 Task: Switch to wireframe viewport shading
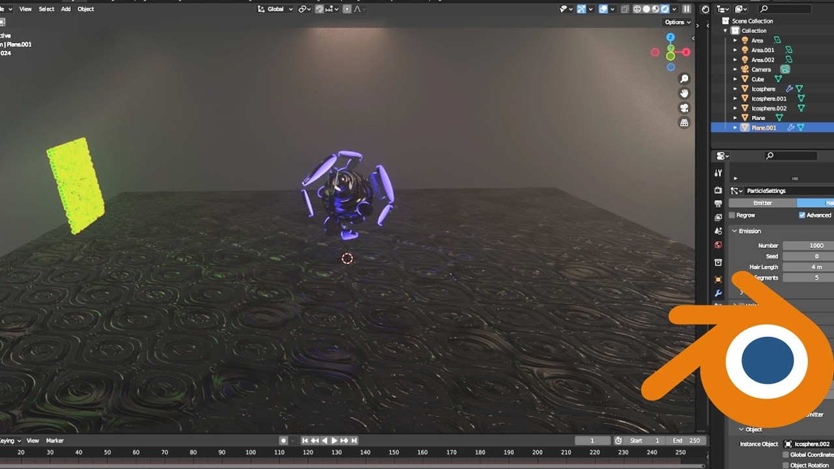click(637, 9)
